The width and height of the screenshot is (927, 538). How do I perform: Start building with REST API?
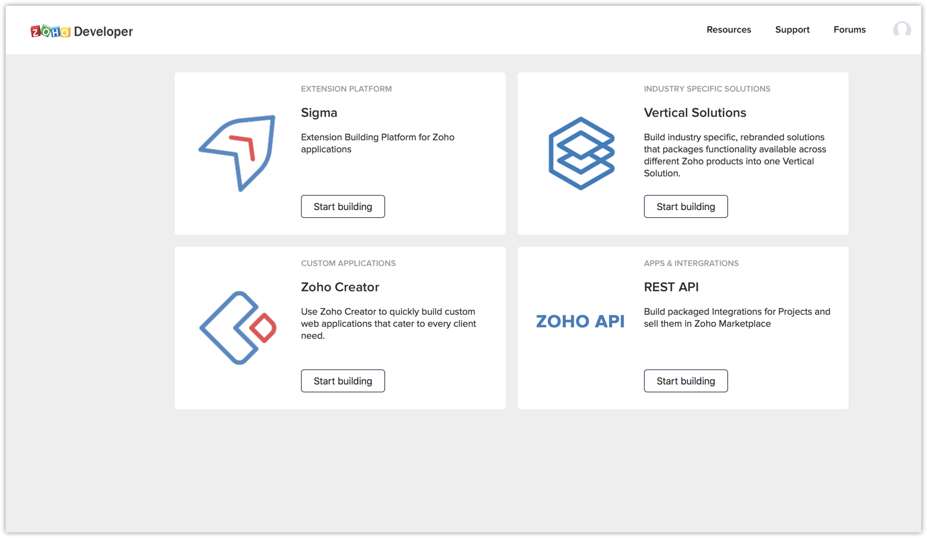pos(686,381)
